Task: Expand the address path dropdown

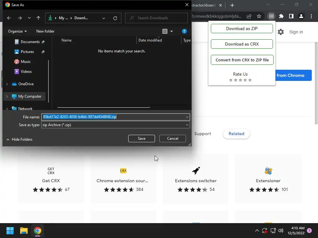Action: (104, 18)
